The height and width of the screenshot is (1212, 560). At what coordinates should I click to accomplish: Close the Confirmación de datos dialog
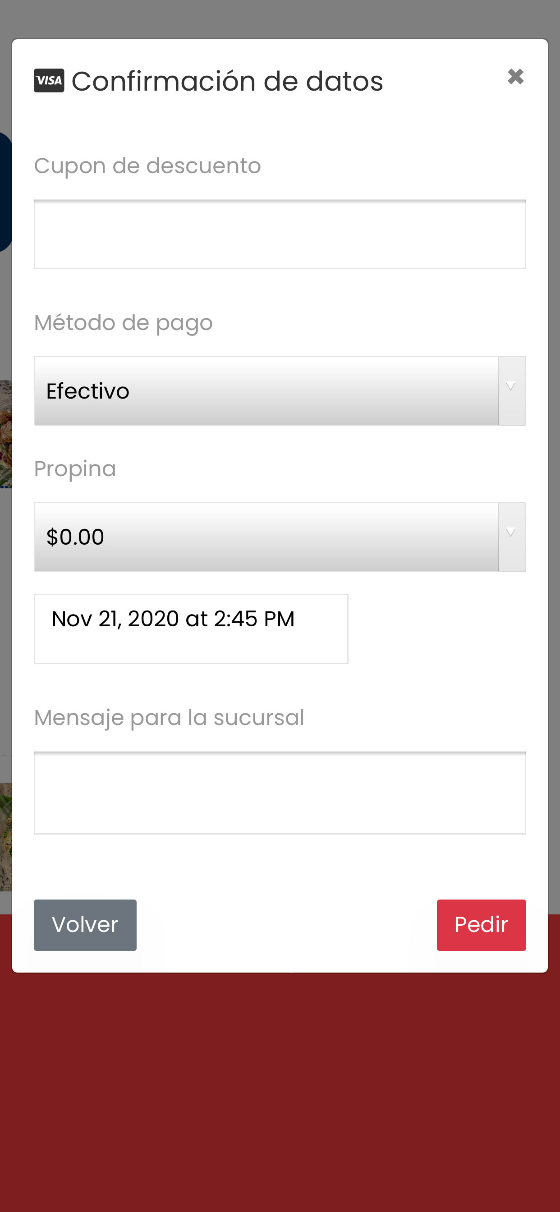516,76
